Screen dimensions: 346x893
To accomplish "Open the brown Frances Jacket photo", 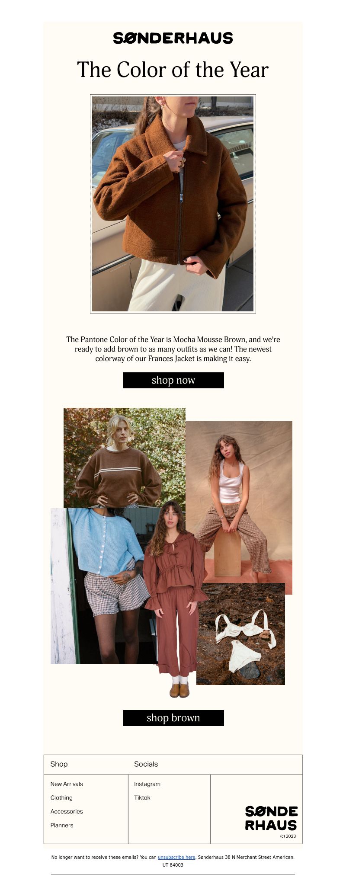I will click(173, 204).
